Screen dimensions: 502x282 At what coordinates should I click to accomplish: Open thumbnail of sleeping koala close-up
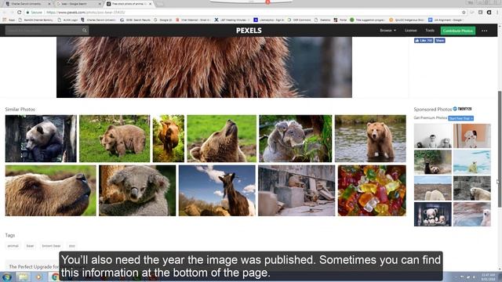point(137,190)
